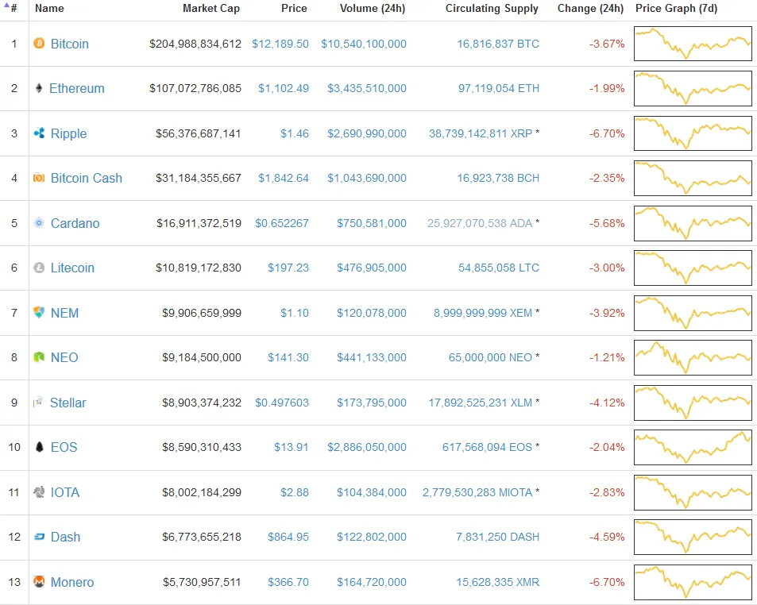757x605 pixels.
Task: Open the Ripple coin page link
Action: 68,133
